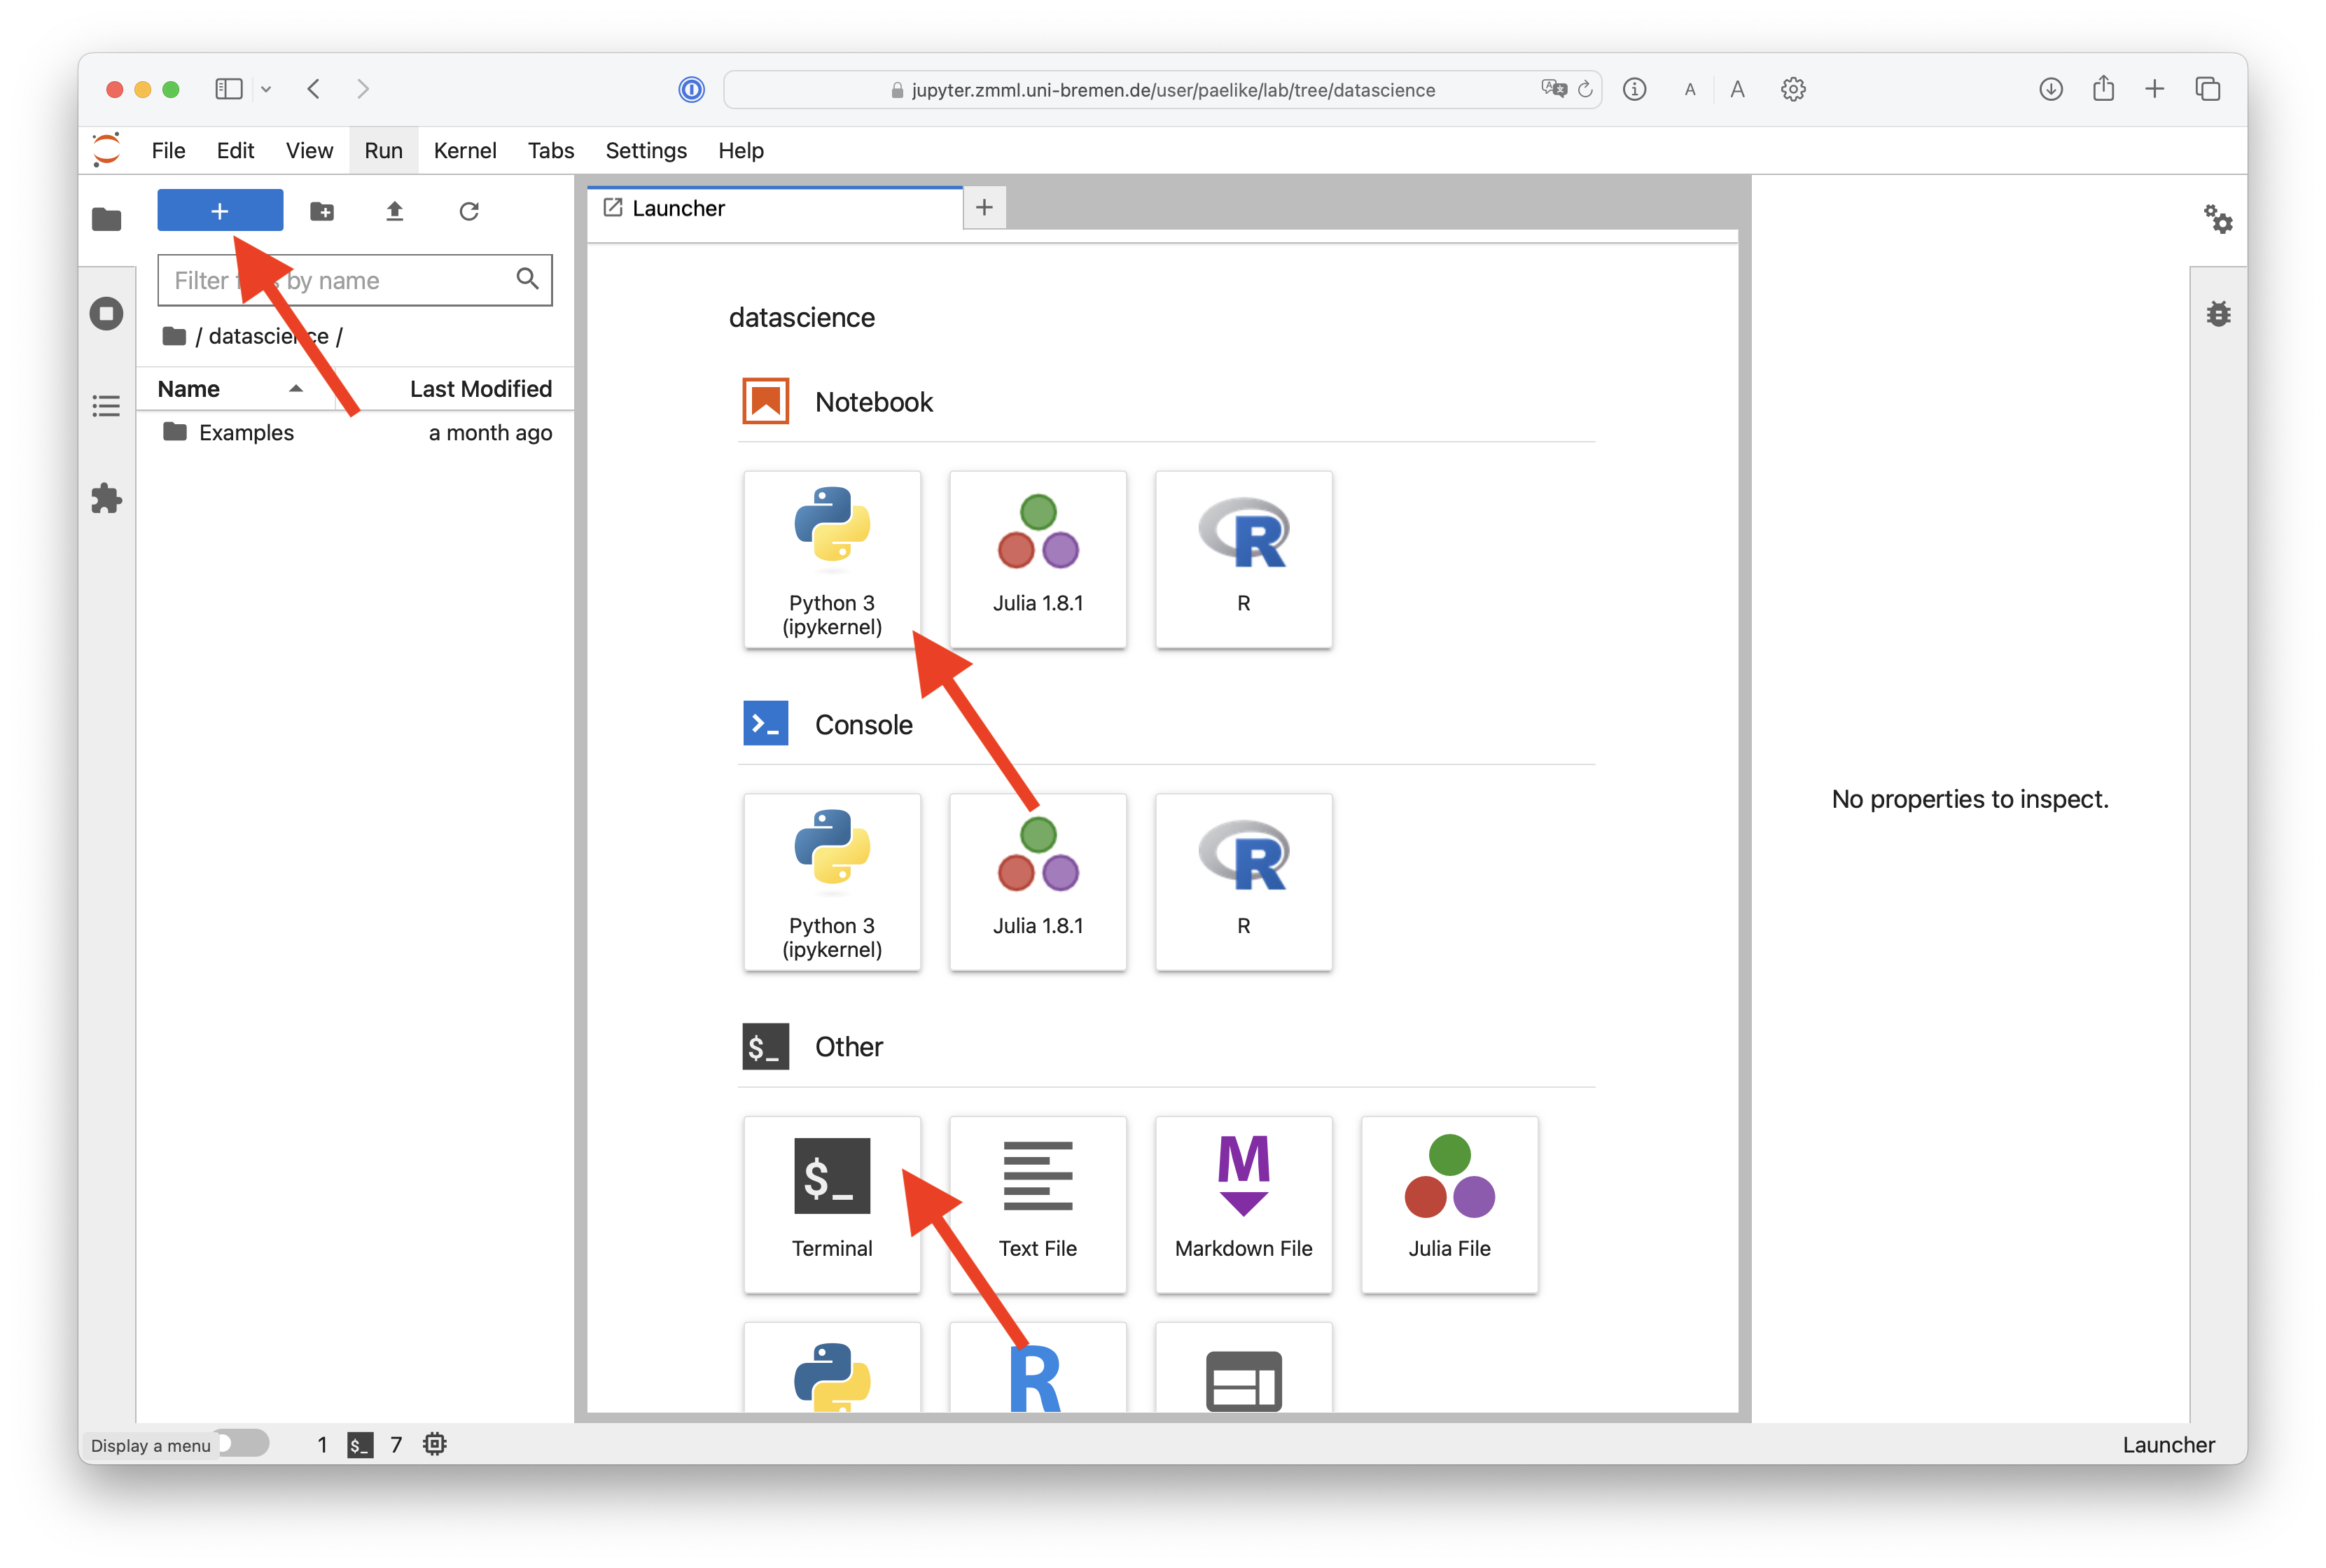Create a new Markdown File
This screenshot has width=2326, height=1568.
point(1243,1205)
